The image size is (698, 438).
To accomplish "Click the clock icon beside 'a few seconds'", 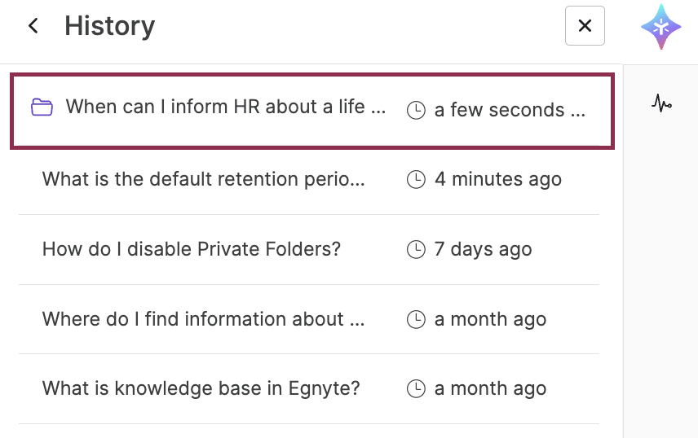I will click(416, 110).
